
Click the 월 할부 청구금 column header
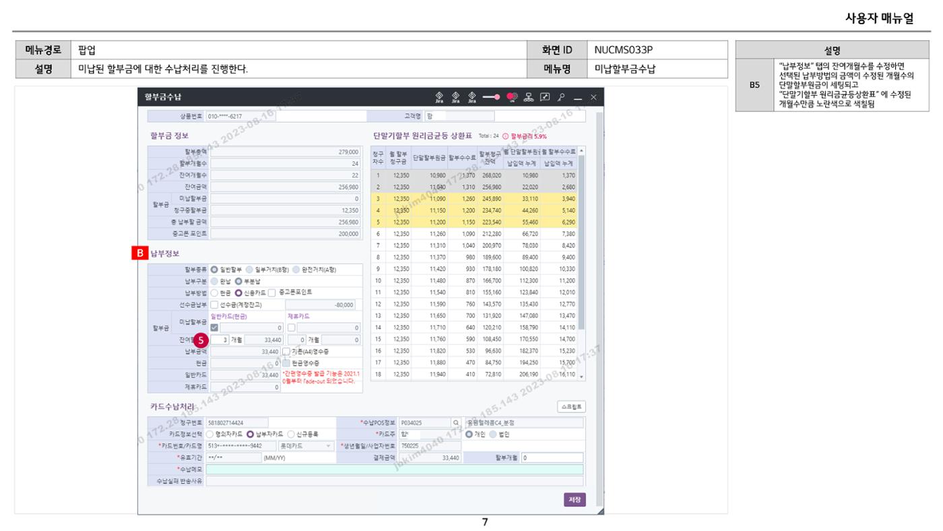(x=399, y=158)
